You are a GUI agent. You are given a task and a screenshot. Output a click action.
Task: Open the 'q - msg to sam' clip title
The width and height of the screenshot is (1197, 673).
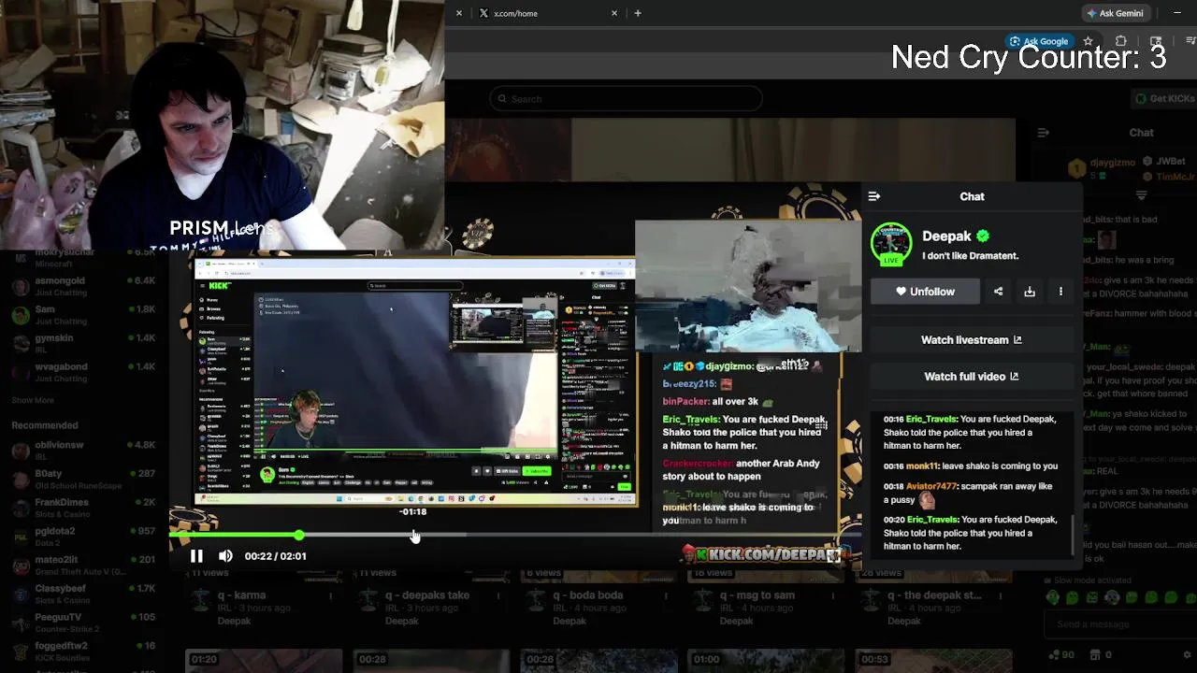coord(757,595)
